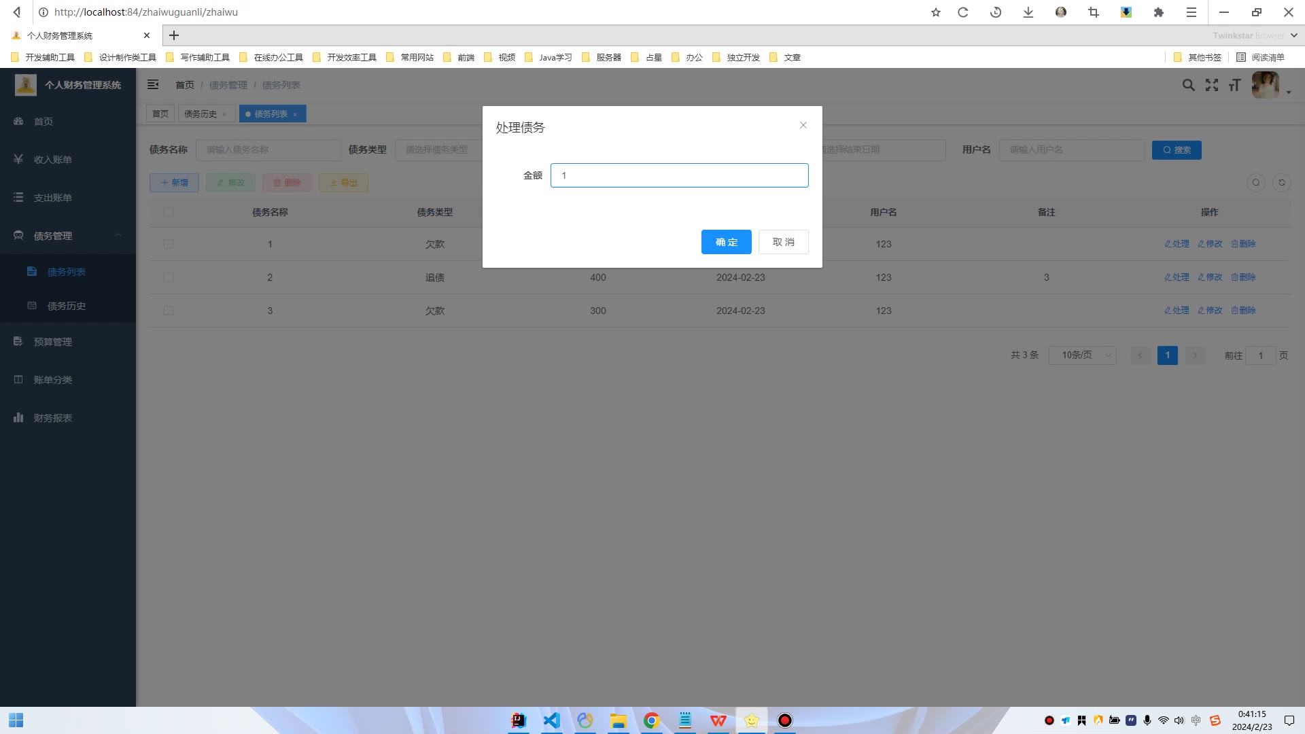Tick the checkbox for debt row 2

pos(169,277)
